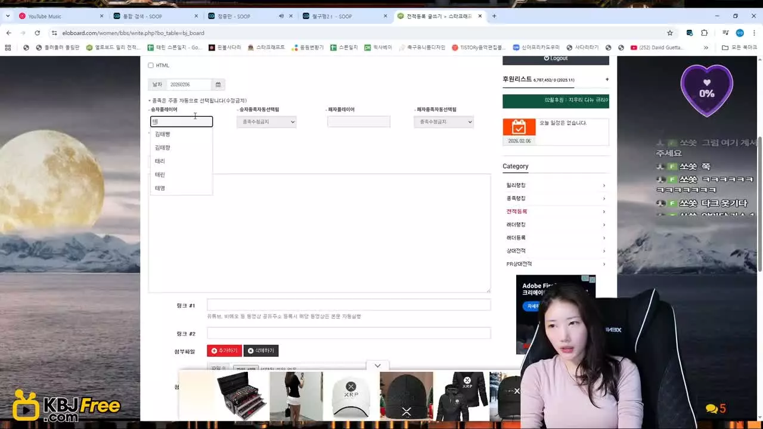Click the chat bubble count icon
Viewport: 763px width, 429px height.
(x=715, y=409)
